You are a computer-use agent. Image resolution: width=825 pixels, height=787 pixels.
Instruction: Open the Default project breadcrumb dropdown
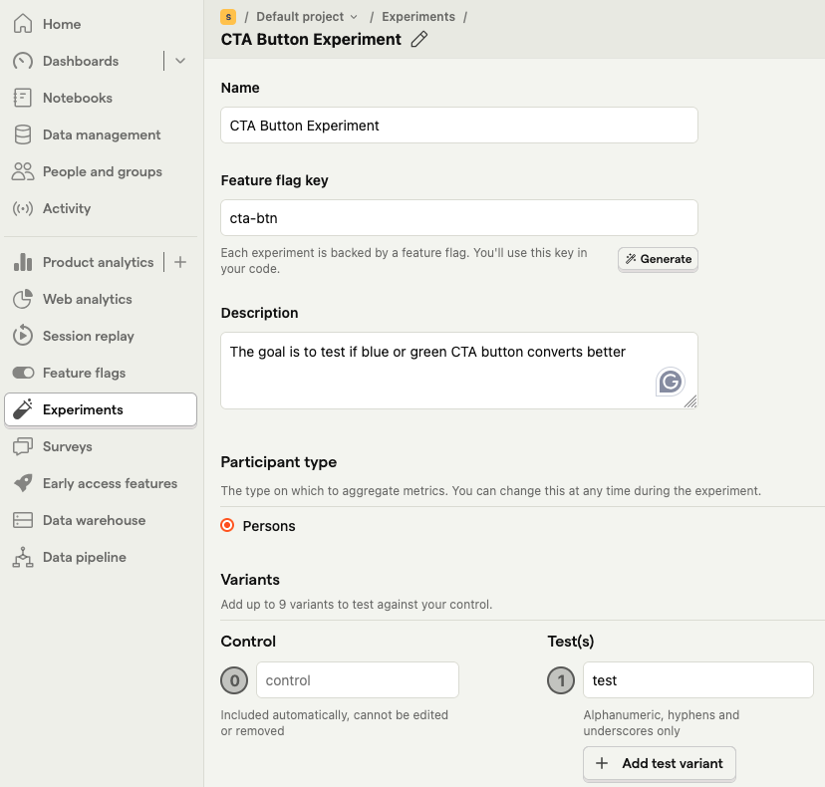coord(306,17)
